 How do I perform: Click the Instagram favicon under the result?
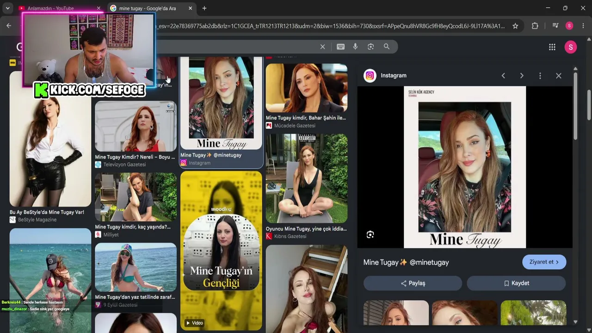(x=184, y=163)
